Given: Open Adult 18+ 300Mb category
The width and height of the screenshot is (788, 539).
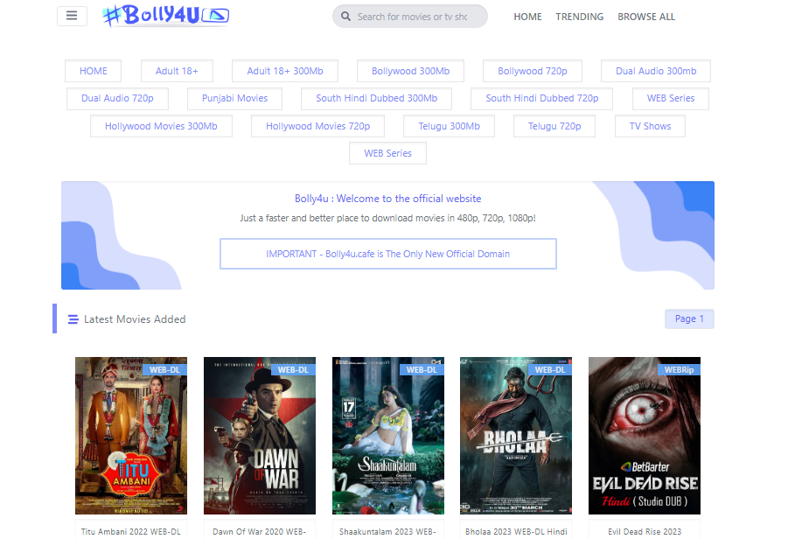Looking at the screenshot, I should (285, 71).
